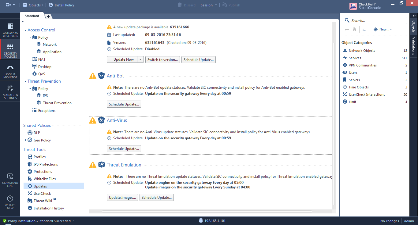Click Install Policy in toolbar
Image resolution: width=418 pixels, height=225 pixels.
[x=61, y=5]
